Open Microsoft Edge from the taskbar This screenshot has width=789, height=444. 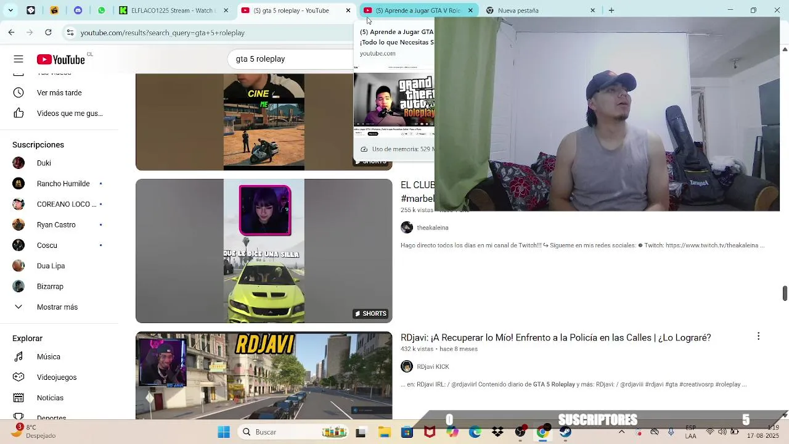coord(475,432)
